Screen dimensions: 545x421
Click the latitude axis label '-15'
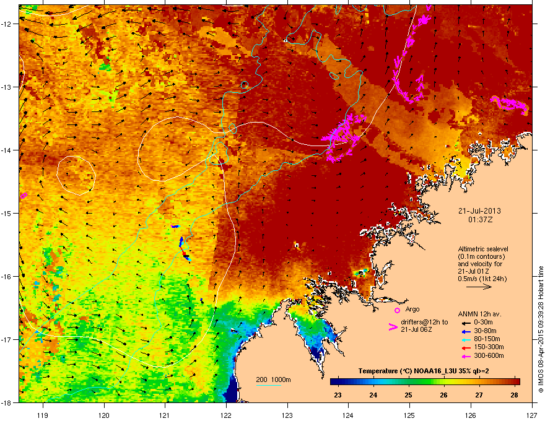pos(7,213)
